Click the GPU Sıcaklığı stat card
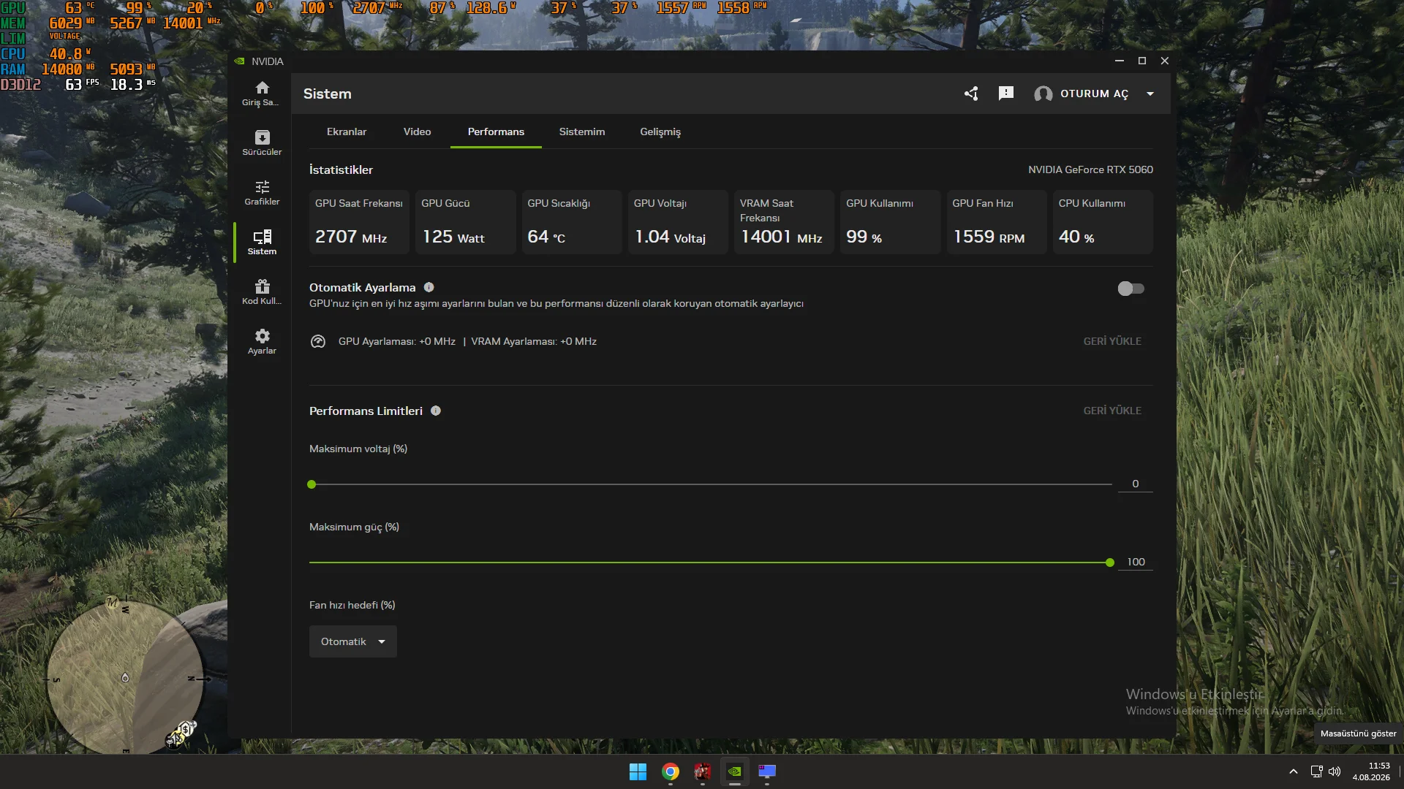Image resolution: width=1404 pixels, height=789 pixels. pyautogui.click(x=572, y=222)
